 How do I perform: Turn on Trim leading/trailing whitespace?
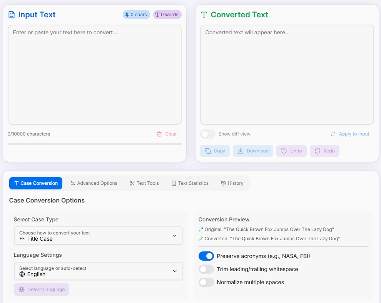point(206,269)
